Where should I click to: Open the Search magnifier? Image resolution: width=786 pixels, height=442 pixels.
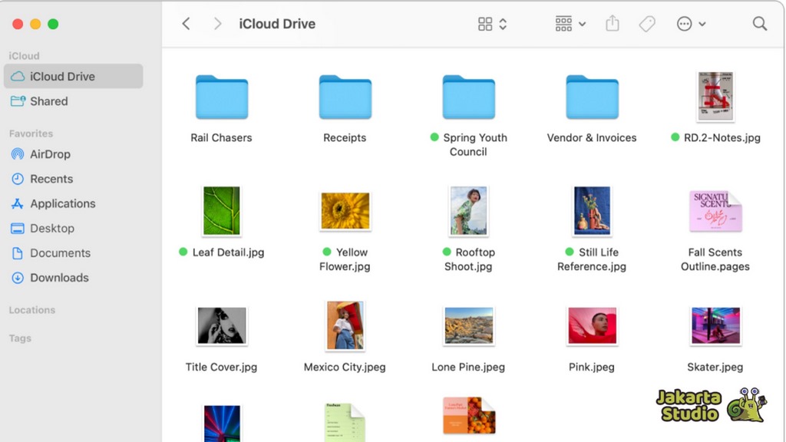pyautogui.click(x=759, y=24)
